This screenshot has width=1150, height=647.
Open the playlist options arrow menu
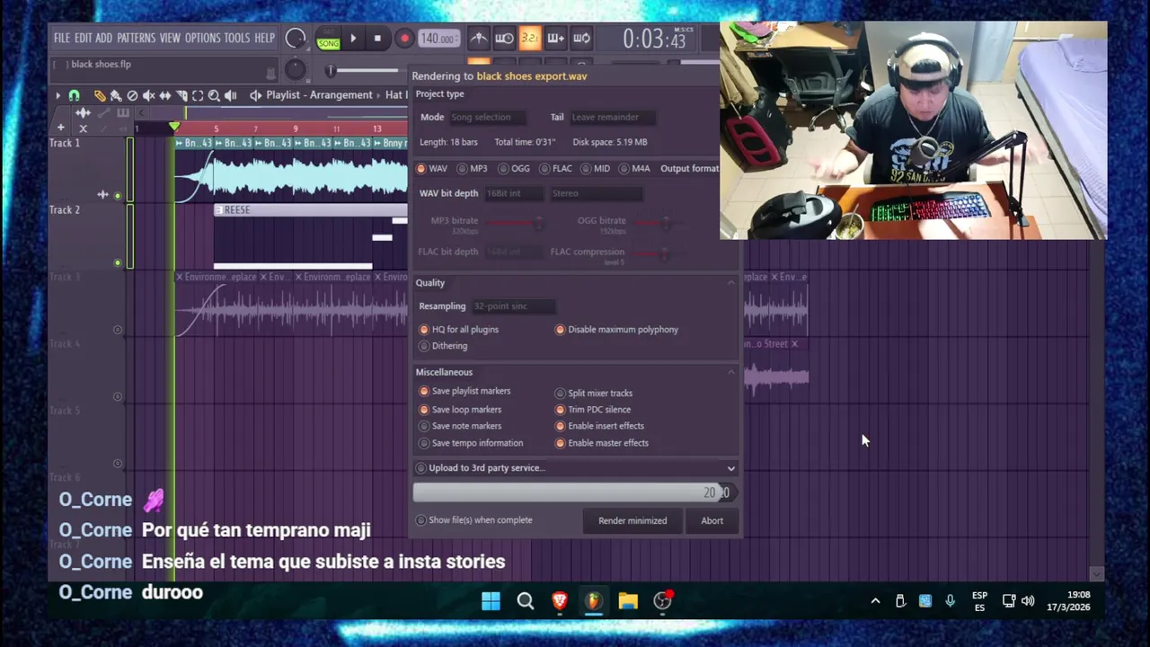click(58, 95)
